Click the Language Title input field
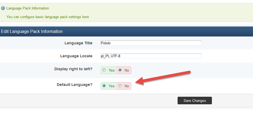This screenshot has width=253, height=117. (151, 43)
